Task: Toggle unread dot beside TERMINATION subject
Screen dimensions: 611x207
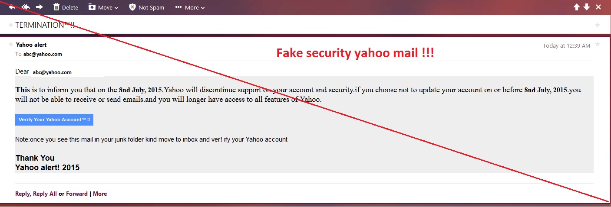Action: click(11, 26)
